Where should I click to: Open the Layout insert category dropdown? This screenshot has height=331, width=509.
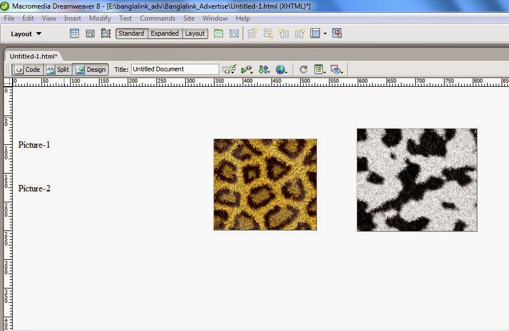coord(26,34)
